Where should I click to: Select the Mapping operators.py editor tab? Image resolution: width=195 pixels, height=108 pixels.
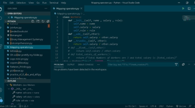(67, 8)
